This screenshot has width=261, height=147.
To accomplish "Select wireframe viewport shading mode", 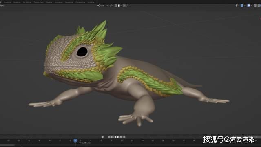I will pos(259,5).
